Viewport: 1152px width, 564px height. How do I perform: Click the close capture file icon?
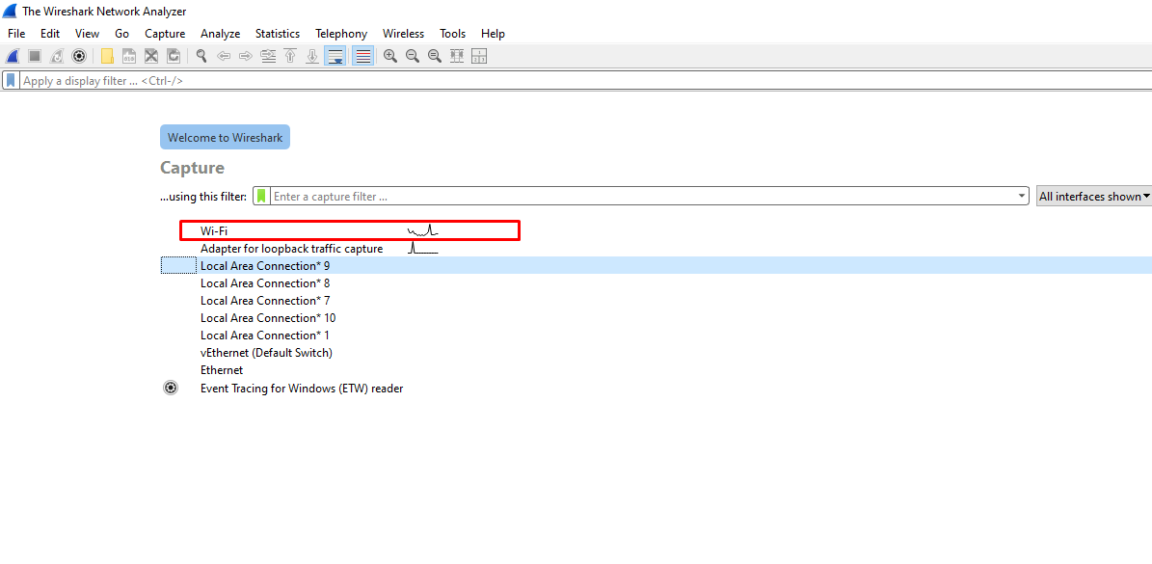(x=151, y=56)
